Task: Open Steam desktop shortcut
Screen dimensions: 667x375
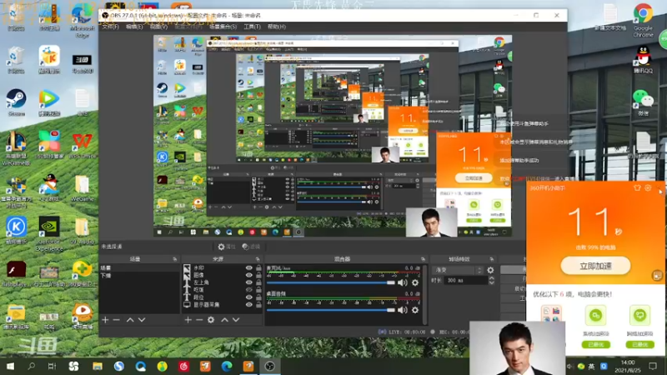Action: click(x=16, y=102)
